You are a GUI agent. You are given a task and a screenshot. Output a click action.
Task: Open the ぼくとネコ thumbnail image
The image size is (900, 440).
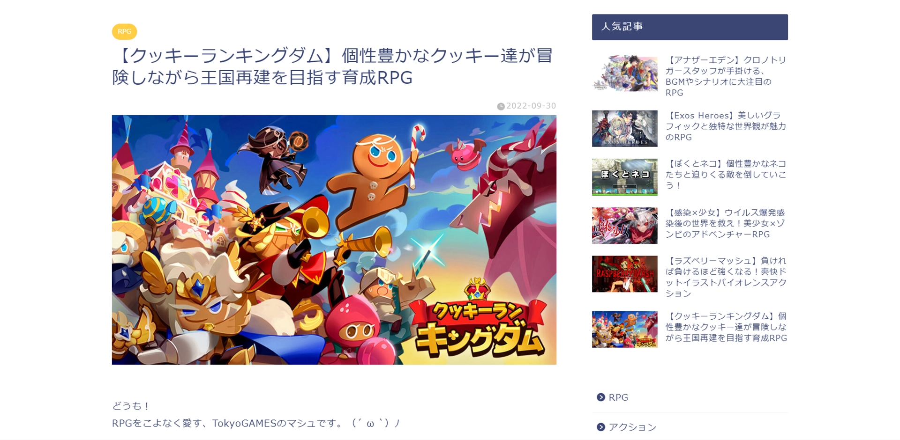click(x=624, y=177)
